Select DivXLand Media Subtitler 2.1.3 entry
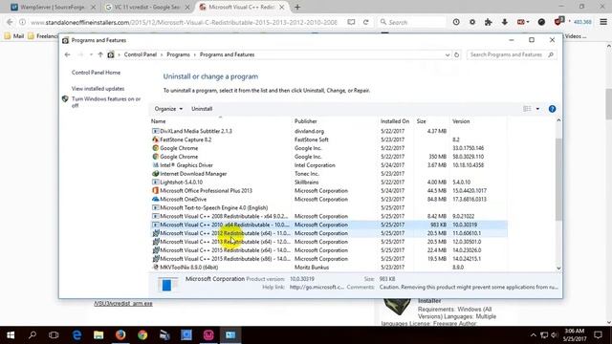Screen dimensions: 612x344 (329, 131)
